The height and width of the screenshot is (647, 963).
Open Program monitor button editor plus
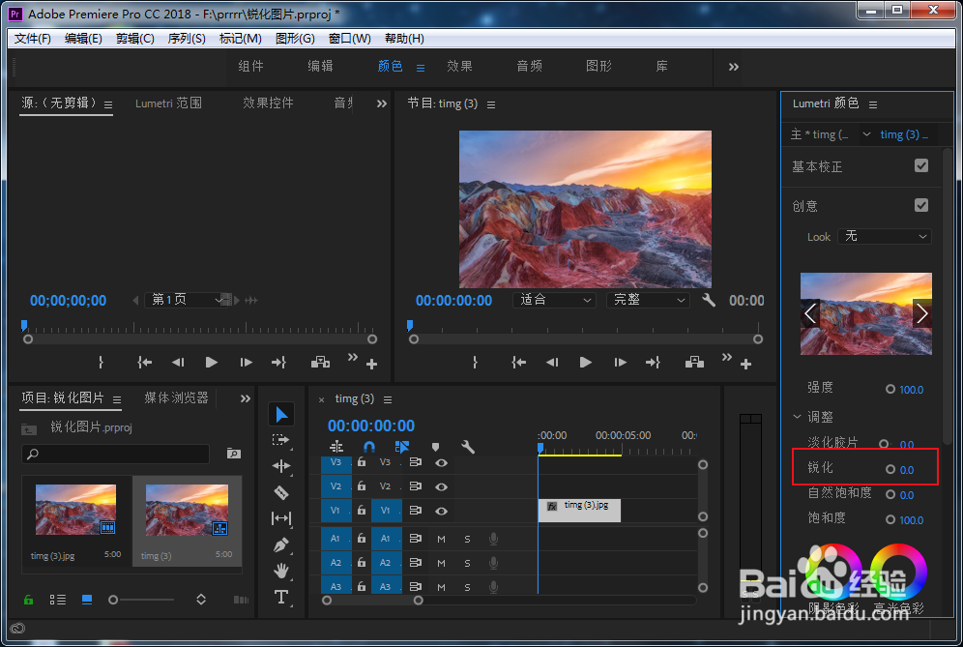(x=746, y=365)
